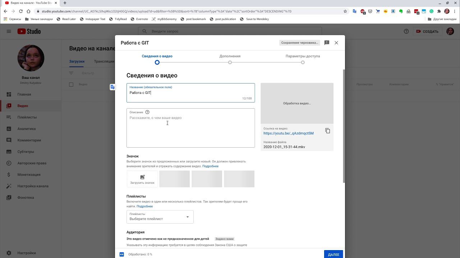Click Подробнее link in the Значок section
Image resolution: width=460 pixels, height=258 pixels.
click(x=210, y=166)
